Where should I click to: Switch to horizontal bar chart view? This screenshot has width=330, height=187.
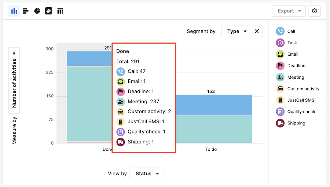(26, 11)
